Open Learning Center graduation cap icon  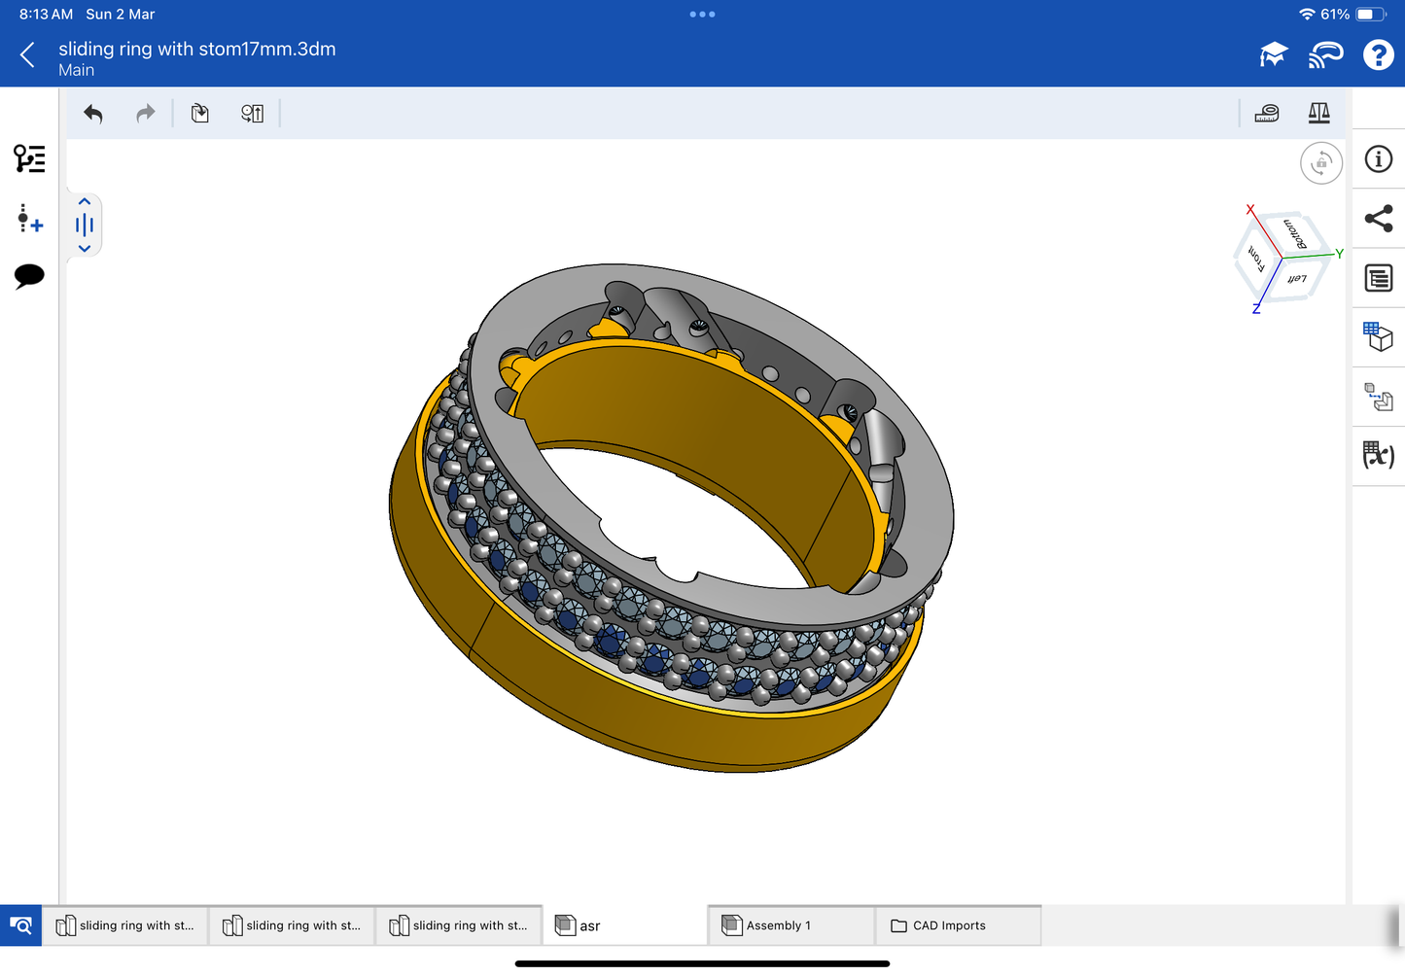[1273, 55]
